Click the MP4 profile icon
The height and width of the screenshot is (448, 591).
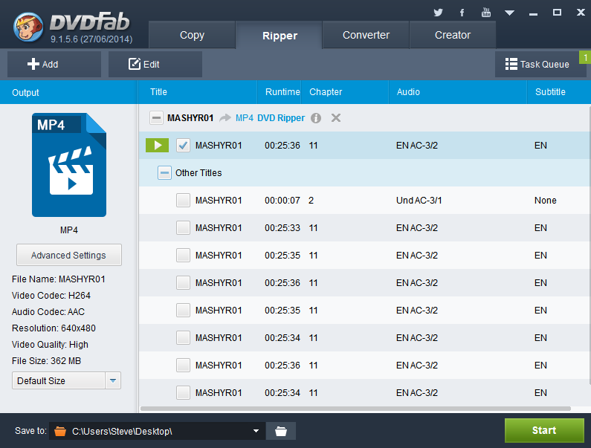click(69, 165)
